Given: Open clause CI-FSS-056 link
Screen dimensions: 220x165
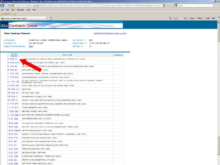Looking at the screenshot, I should coord(13,82).
